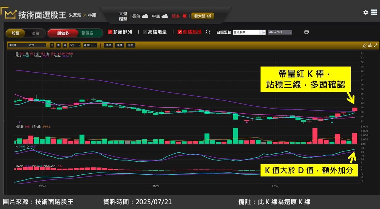The height and width of the screenshot is (209, 380).
Task: Select the 周 weekly period tab
Action: tap(58, 45)
